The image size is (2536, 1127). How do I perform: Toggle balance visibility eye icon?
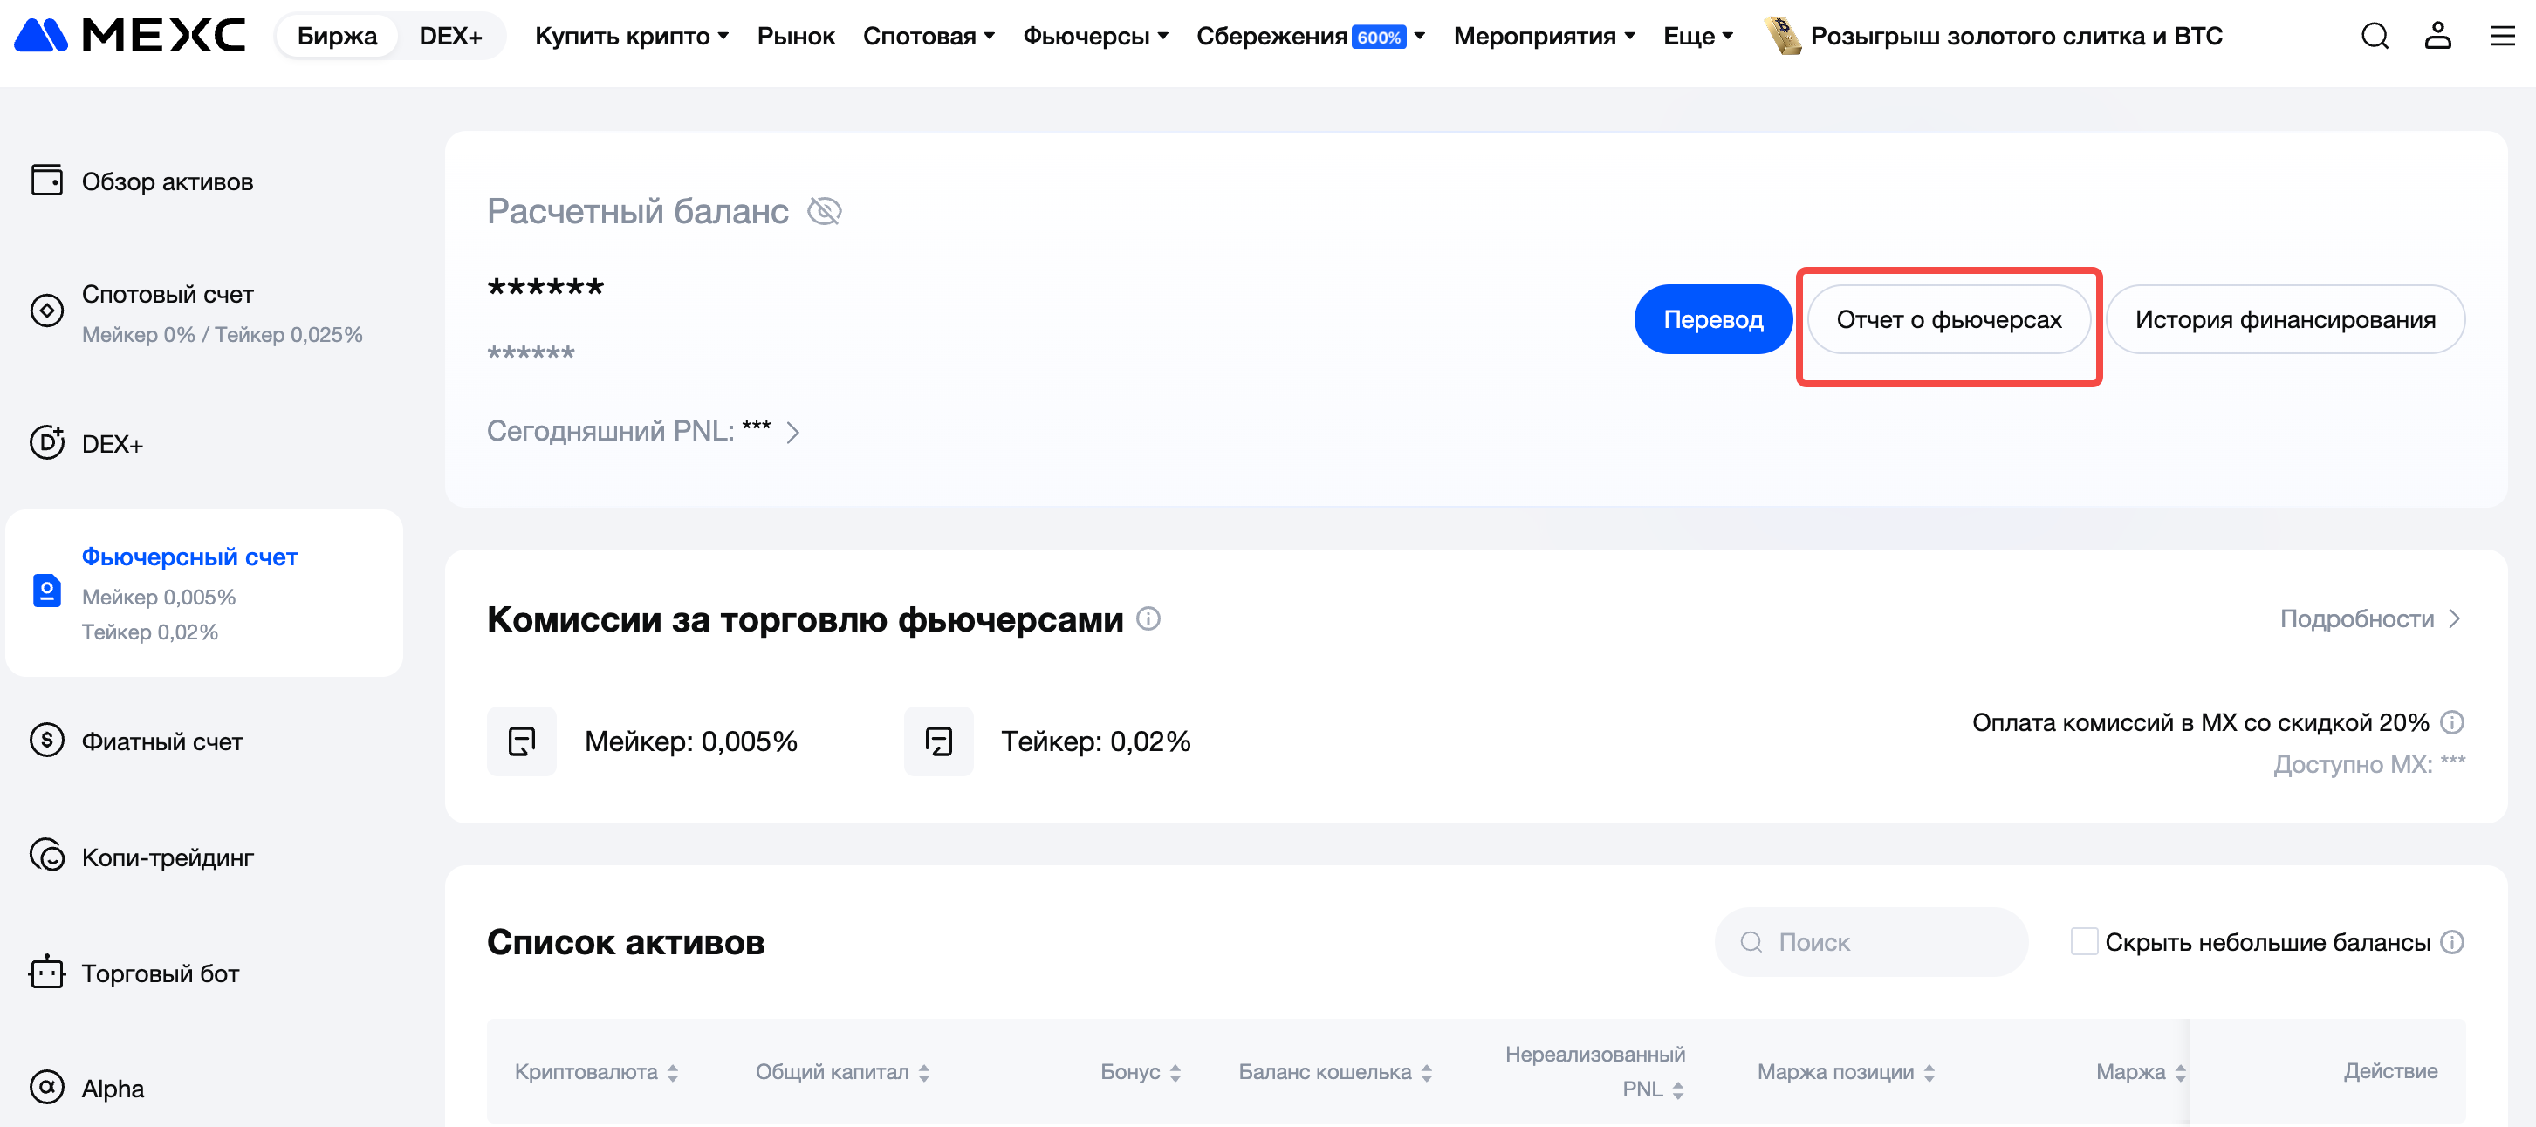point(824,210)
